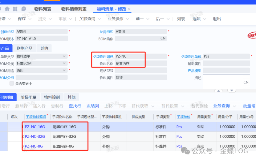Open the 联副产品 tab
The image size is (256, 161).
click(24, 48)
